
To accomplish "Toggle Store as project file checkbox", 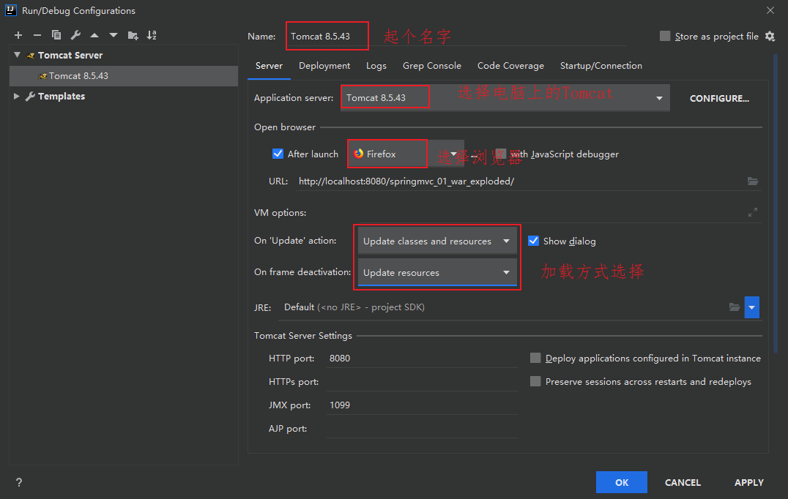I will (x=665, y=36).
